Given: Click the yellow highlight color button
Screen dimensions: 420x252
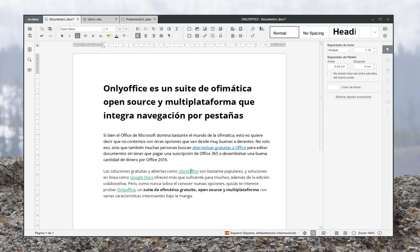Looking at the screenshot, I should coord(109,36).
